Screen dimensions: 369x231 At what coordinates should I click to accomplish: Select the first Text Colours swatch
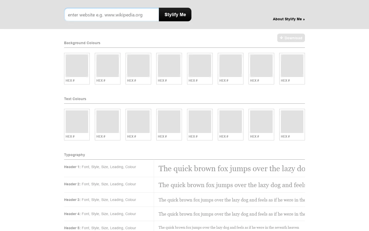[x=77, y=124]
